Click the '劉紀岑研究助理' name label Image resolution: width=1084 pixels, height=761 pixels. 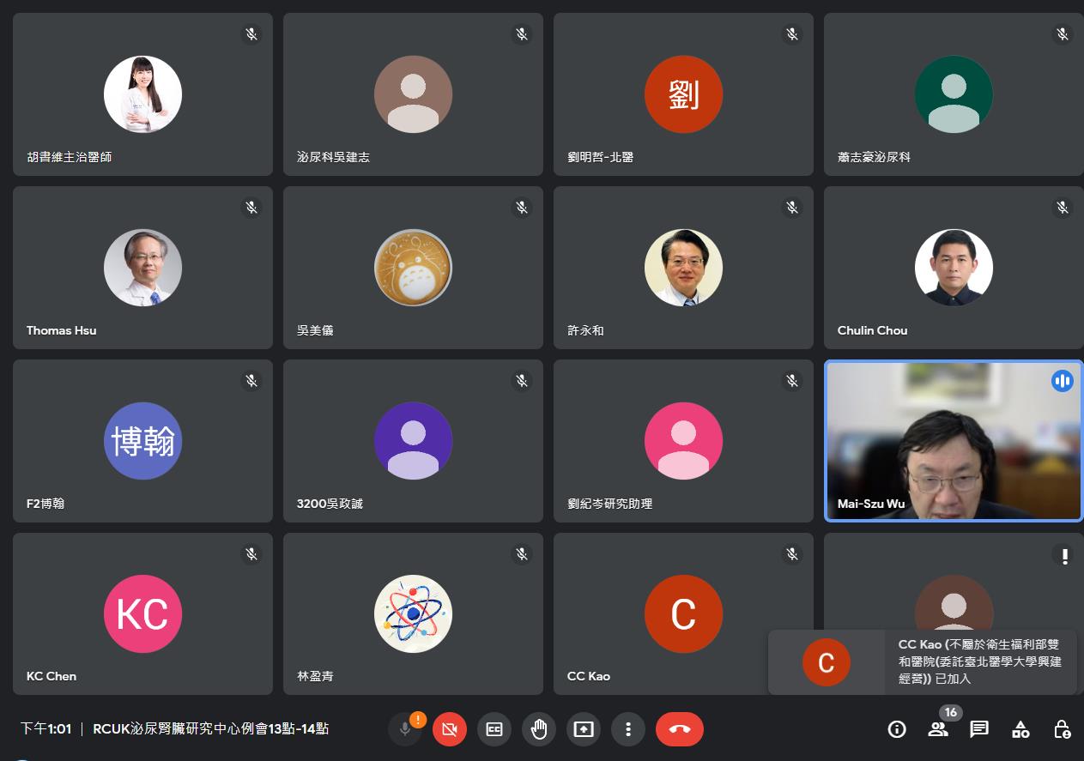point(610,504)
